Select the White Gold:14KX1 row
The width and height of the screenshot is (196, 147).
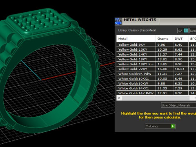pos(156,88)
